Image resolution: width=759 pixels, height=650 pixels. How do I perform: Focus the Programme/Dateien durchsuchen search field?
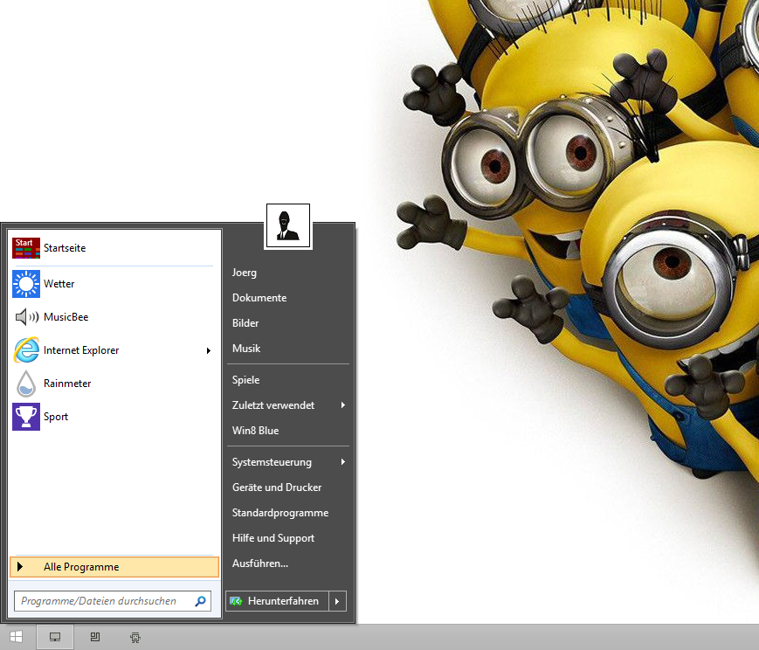[x=113, y=601]
